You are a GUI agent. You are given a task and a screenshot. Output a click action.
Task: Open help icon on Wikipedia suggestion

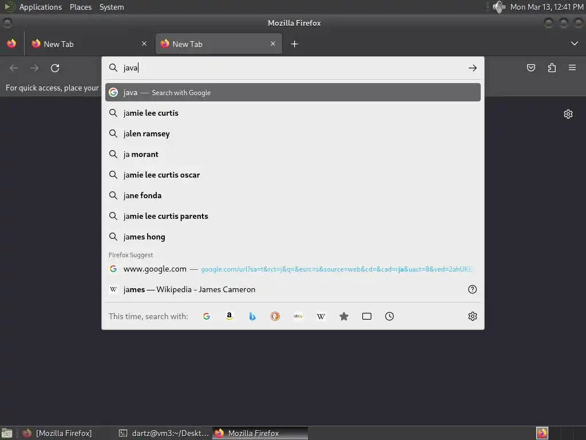click(x=472, y=289)
